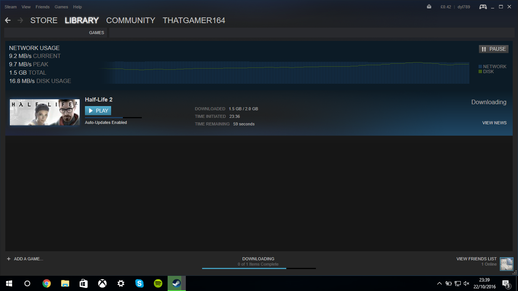Click the window resize grip corner

pyautogui.click(x=515, y=272)
